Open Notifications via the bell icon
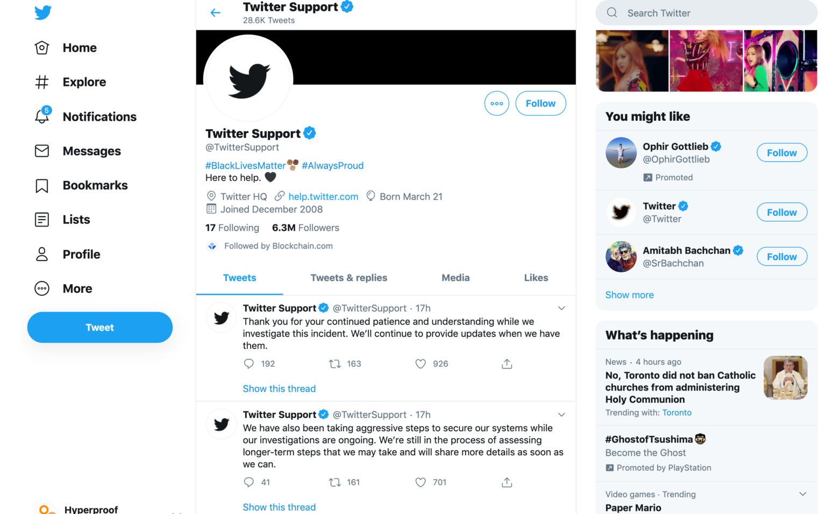This screenshot has width=826, height=514. click(x=41, y=117)
